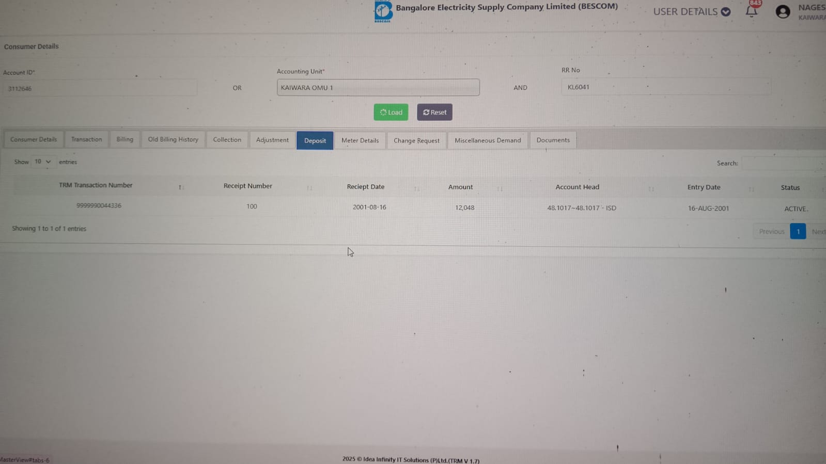Select the Collection tab

pyautogui.click(x=227, y=140)
